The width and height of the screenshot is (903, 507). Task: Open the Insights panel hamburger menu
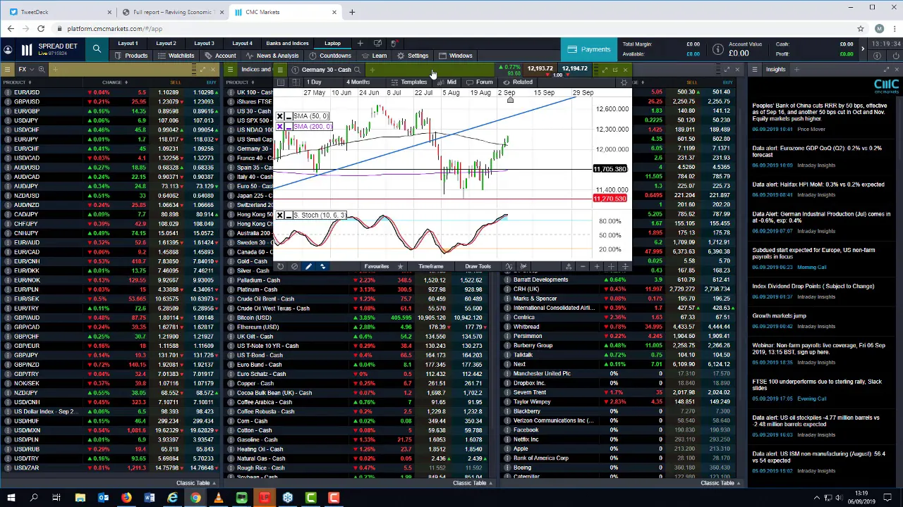[x=755, y=69]
